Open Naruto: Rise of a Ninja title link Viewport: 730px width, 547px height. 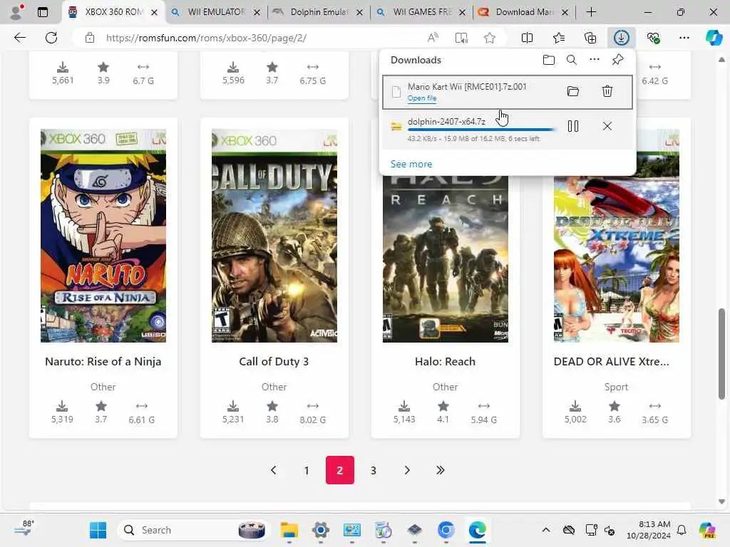pyautogui.click(x=103, y=361)
